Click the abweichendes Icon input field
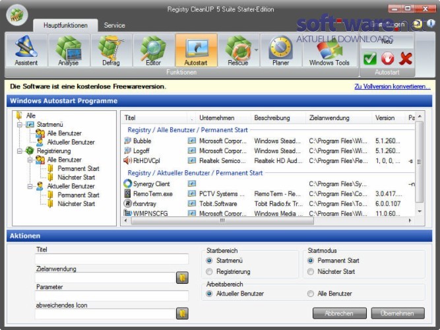440x330 pixels. (x=106, y=313)
